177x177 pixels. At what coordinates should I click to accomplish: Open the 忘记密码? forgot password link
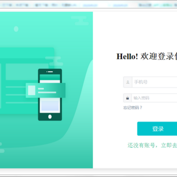[x=133, y=108]
